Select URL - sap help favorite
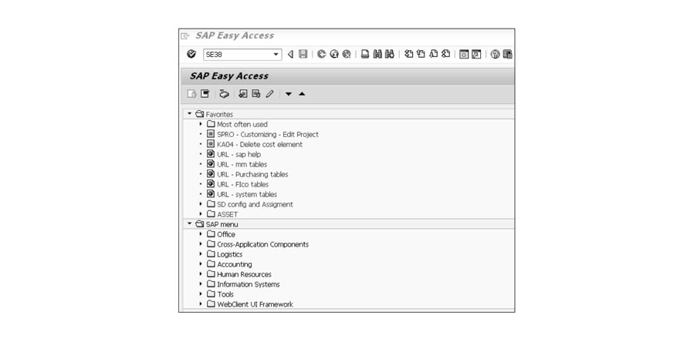The width and height of the screenshot is (687, 339). pyautogui.click(x=239, y=154)
